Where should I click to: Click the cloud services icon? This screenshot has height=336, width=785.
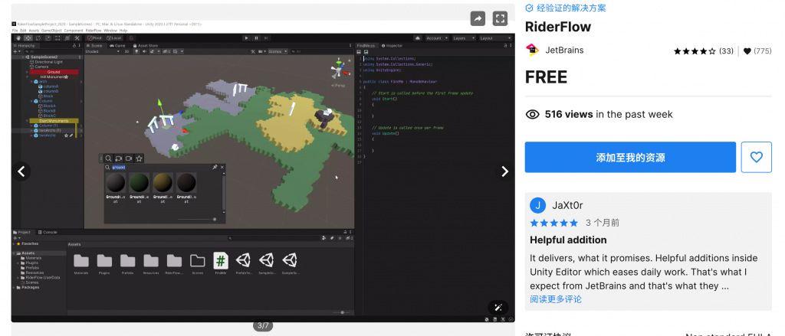coord(418,38)
